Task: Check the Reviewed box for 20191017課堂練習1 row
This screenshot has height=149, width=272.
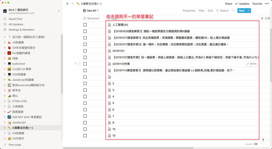Action: pyautogui.click(x=85, y=38)
